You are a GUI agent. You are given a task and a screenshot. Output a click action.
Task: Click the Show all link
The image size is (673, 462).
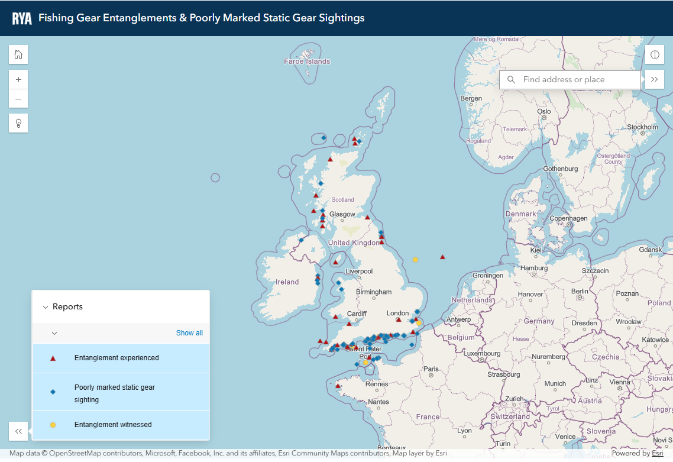(189, 333)
